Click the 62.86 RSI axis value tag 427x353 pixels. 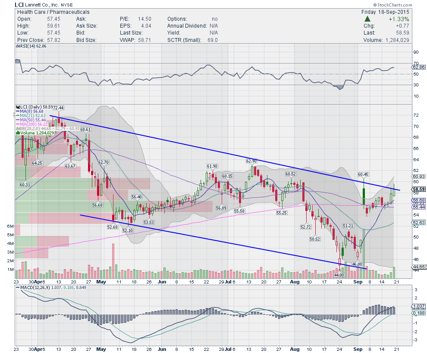(418, 67)
